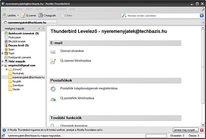Select the Trash folder icon

point(6,53)
